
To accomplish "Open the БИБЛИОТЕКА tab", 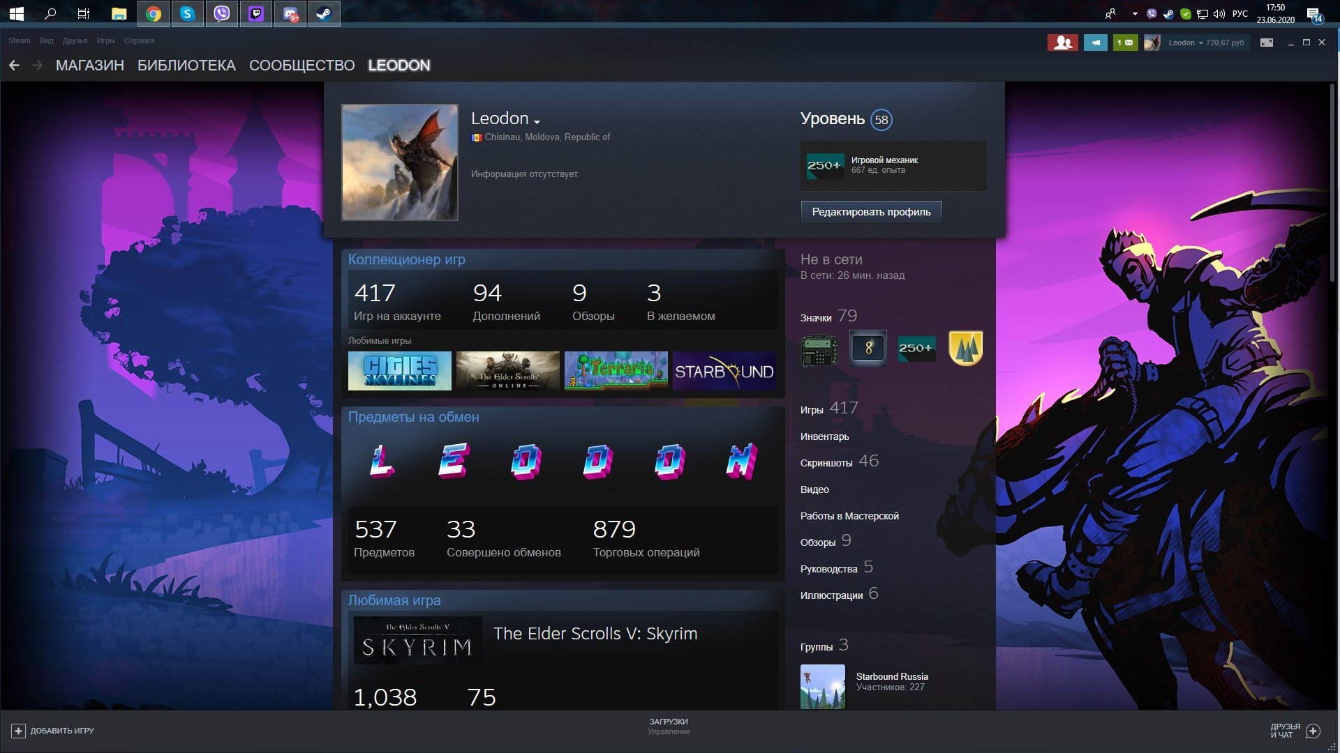I will click(x=186, y=66).
